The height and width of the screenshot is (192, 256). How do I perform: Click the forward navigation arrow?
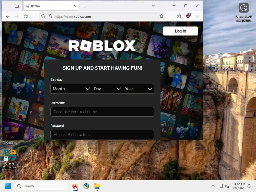17,16
